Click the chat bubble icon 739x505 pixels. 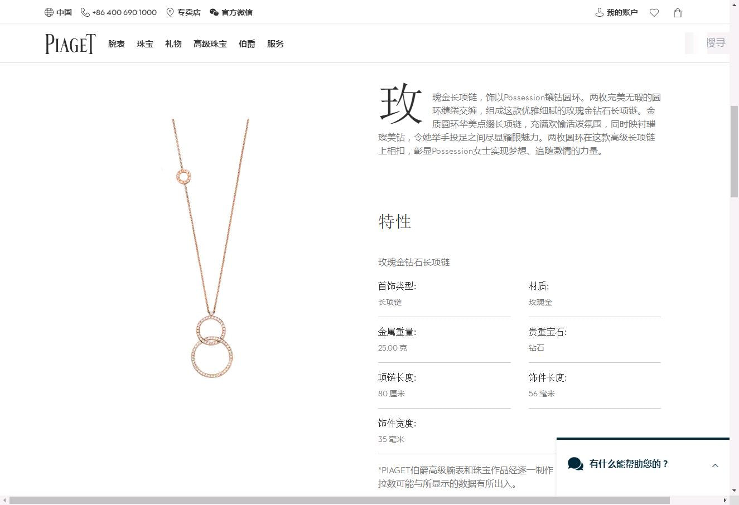(575, 464)
